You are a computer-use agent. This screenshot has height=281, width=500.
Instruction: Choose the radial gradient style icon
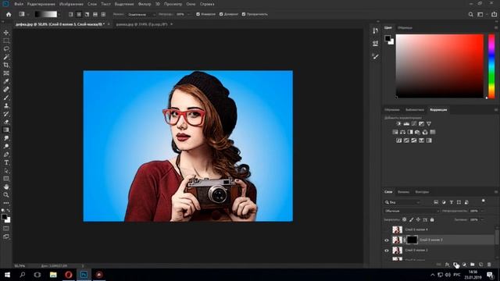click(79, 14)
